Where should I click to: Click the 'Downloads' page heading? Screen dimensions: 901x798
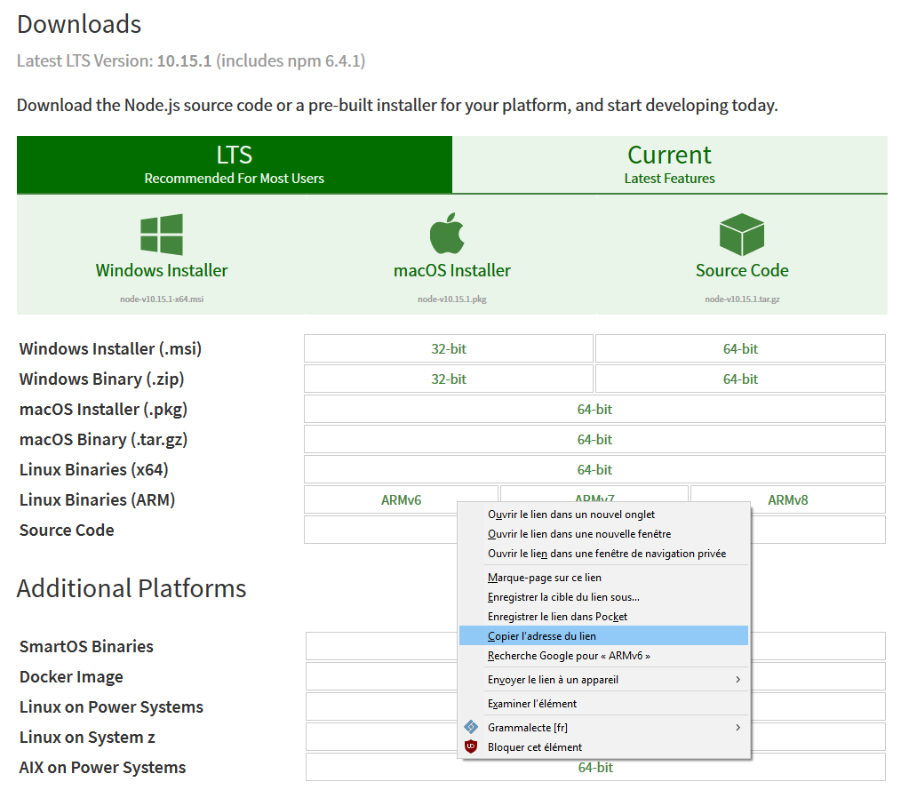(x=79, y=24)
